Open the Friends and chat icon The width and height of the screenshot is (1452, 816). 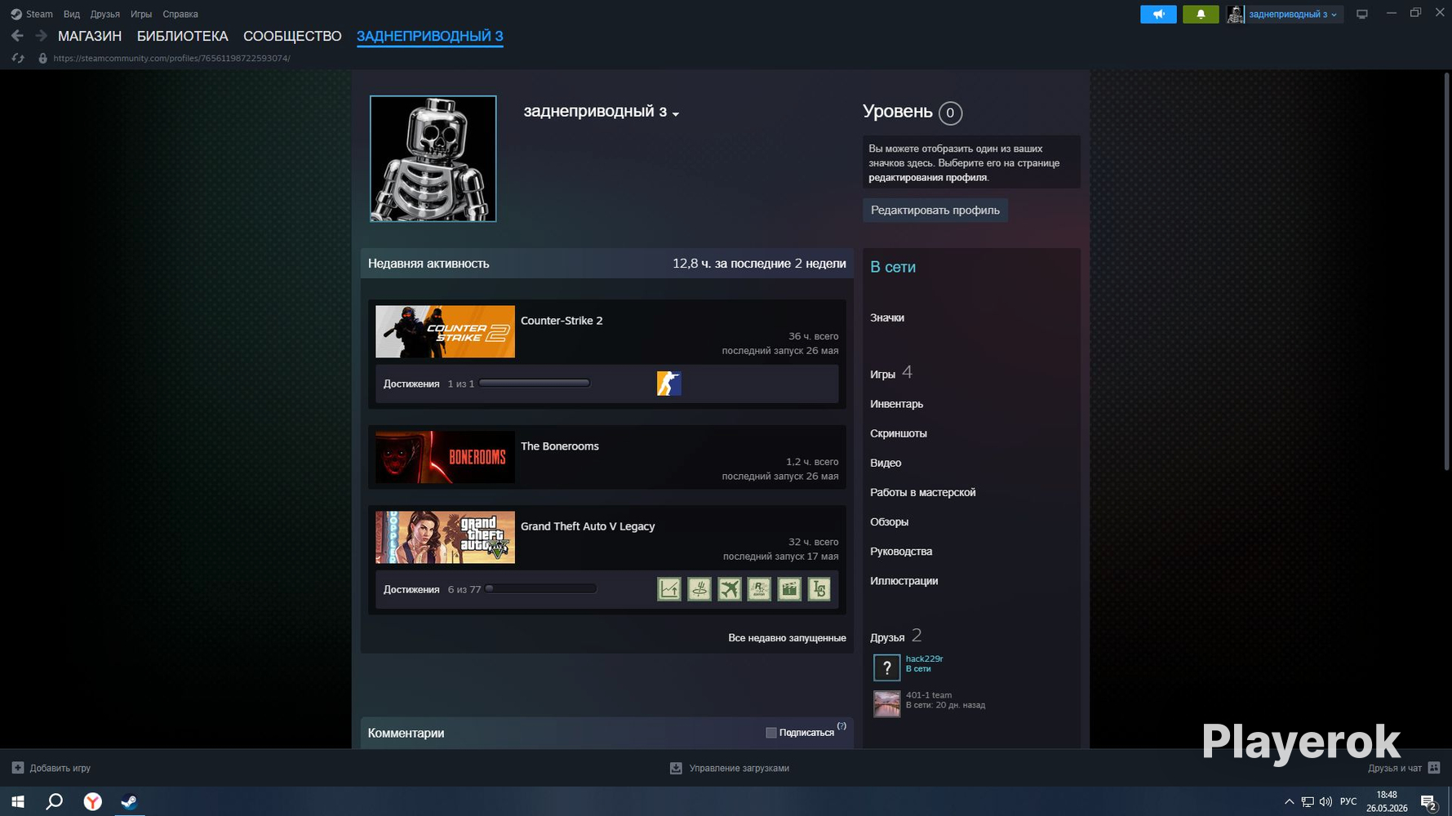point(1434,768)
